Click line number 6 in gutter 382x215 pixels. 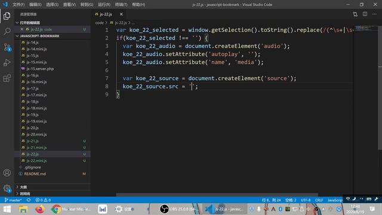(107, 70)
